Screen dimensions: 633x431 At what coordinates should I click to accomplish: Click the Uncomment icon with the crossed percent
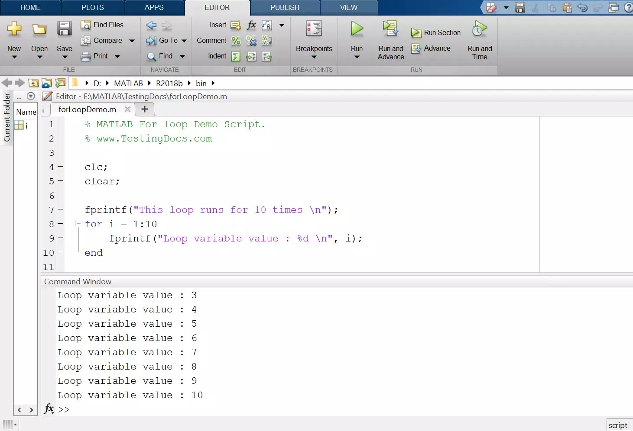[x=251, y=41]
